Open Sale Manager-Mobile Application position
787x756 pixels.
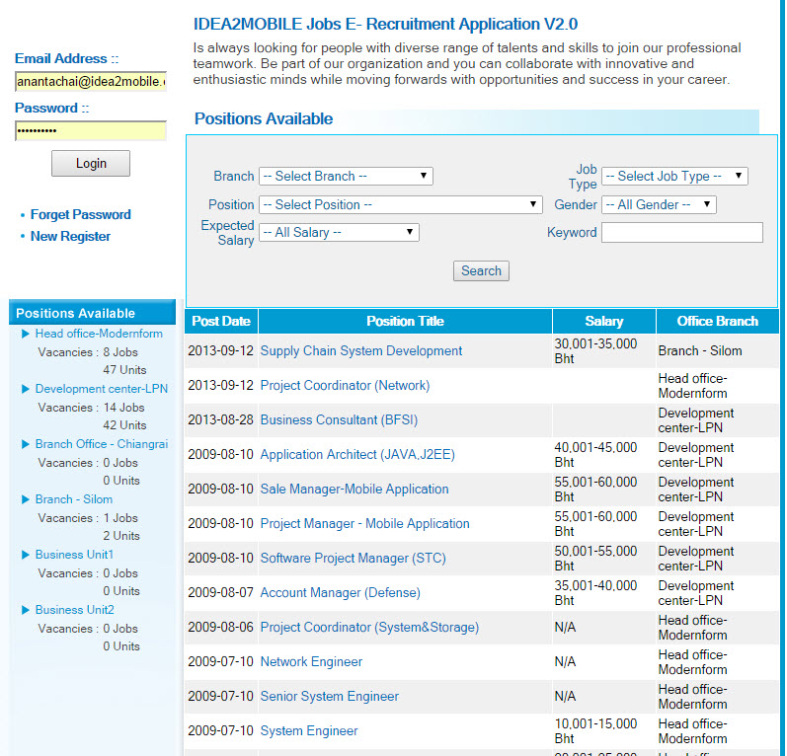point(354,490)
